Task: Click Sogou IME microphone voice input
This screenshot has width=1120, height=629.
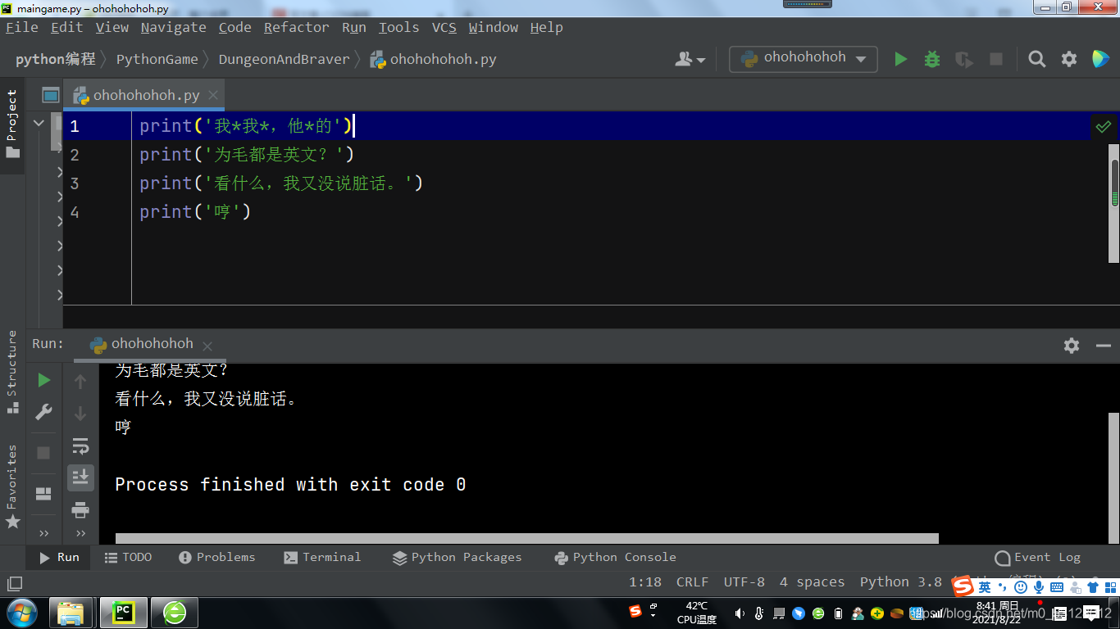Action: point(1039,587)
